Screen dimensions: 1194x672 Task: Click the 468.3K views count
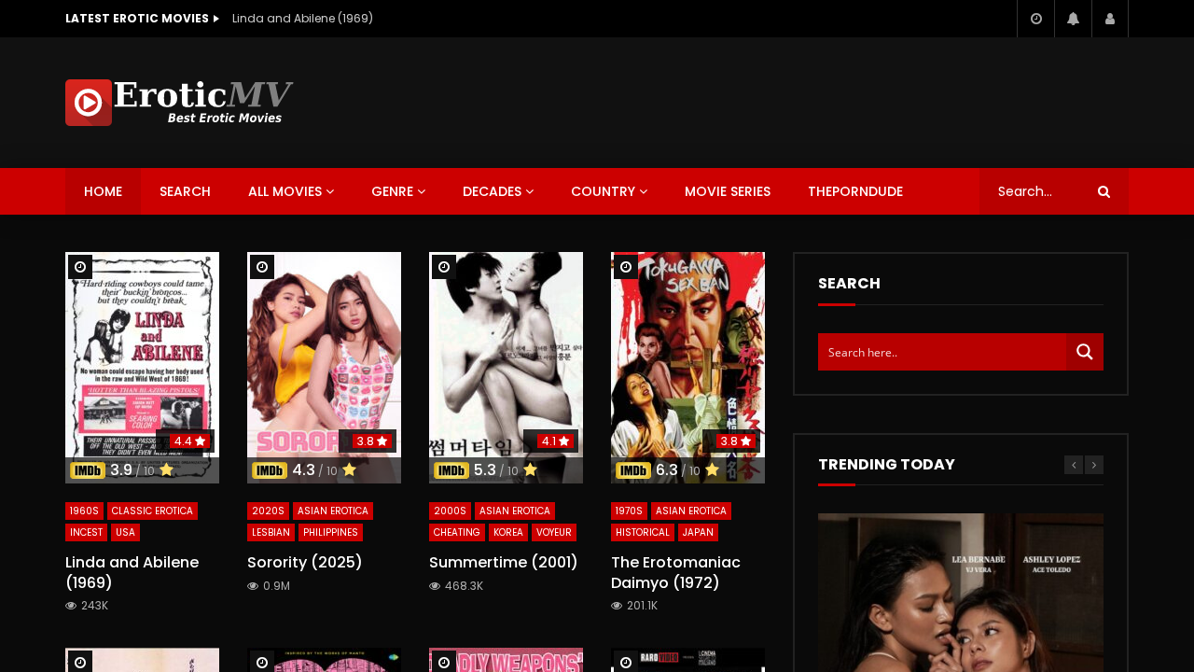coord(456,586)
